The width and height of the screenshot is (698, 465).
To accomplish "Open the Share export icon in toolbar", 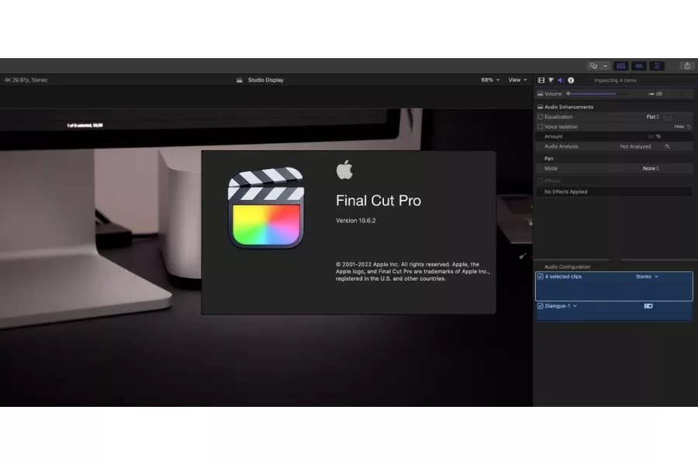I will (x=687, y=66).
